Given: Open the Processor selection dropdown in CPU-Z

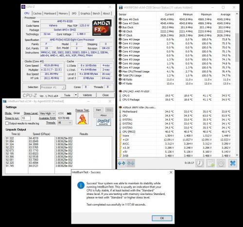Looking at the screenshot, I should pos(53,87).
